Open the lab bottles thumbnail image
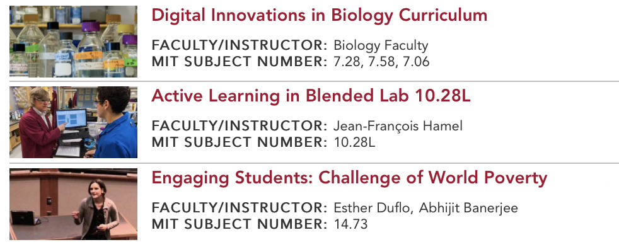 (73, 42)
